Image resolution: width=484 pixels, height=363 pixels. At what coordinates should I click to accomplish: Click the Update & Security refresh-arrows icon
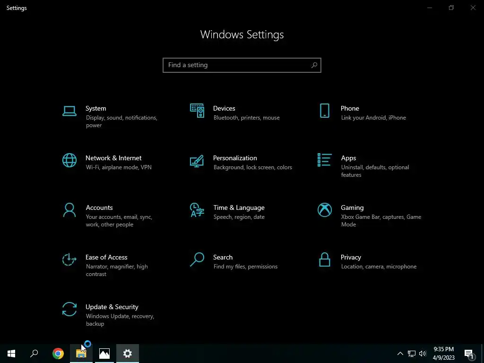point(69,309)
